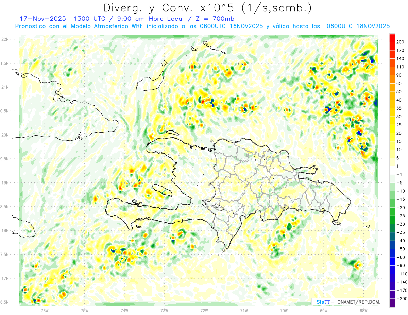The height and width of the screenshot is (315, 408).
Task: Click the bottom dark purple color bar segment
Action: (392, 303)
